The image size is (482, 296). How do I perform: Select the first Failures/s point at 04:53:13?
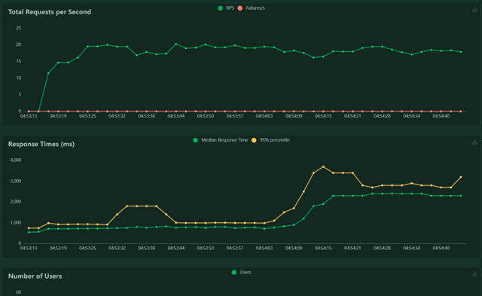pos(29,111)
